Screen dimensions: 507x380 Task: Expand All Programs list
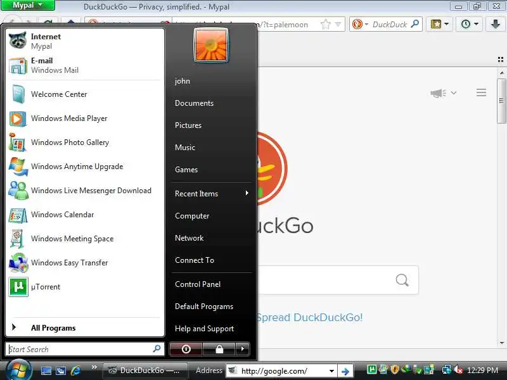(x=85, y=327)
